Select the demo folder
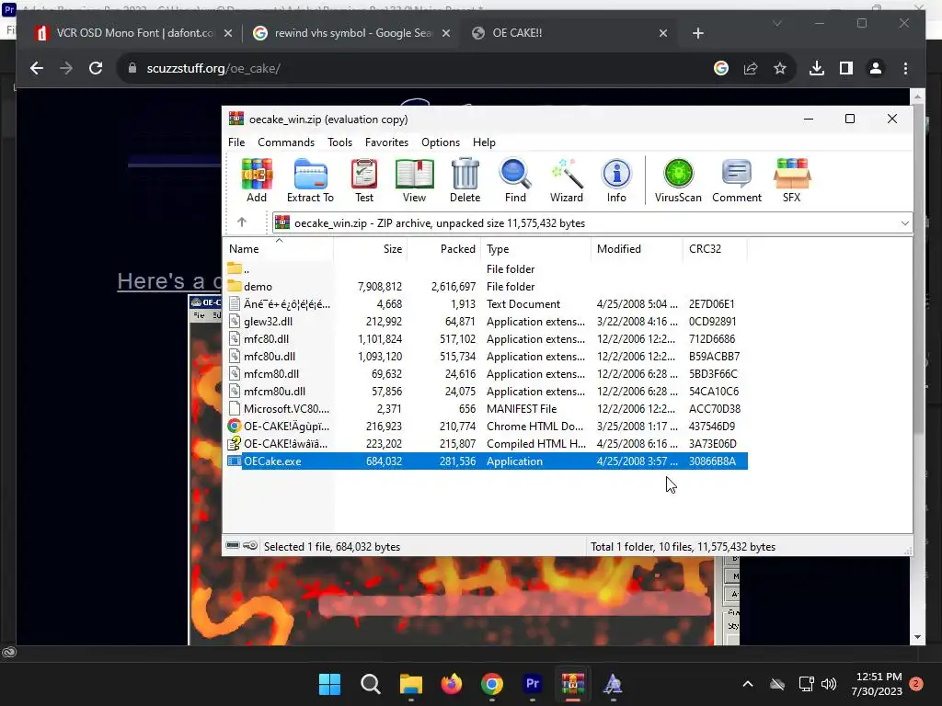The width and height of the screenshot is (942, 706). [x=486, y=287]
